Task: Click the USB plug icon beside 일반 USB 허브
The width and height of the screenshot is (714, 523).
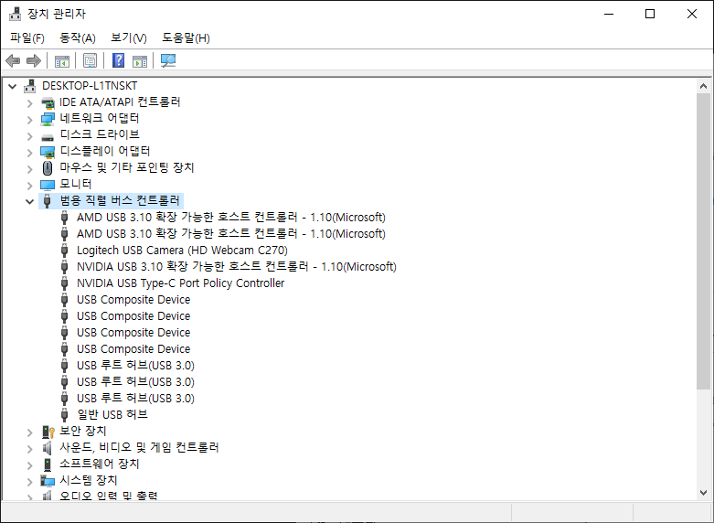Action: point(64,415)
